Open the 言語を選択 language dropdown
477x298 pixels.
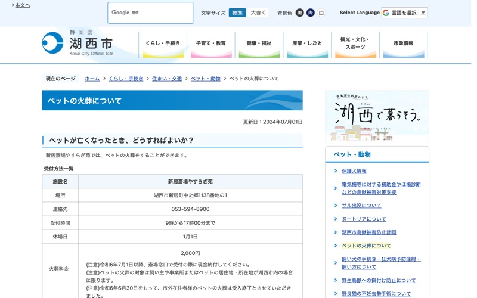[x=404, y=13]
